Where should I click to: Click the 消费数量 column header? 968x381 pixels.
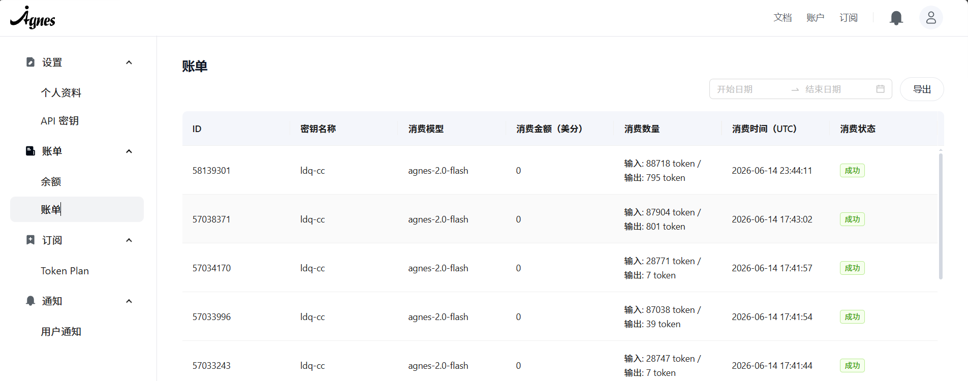click(x=668, y=129)
